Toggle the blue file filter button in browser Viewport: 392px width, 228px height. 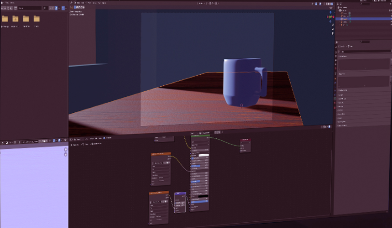point(63,8)
